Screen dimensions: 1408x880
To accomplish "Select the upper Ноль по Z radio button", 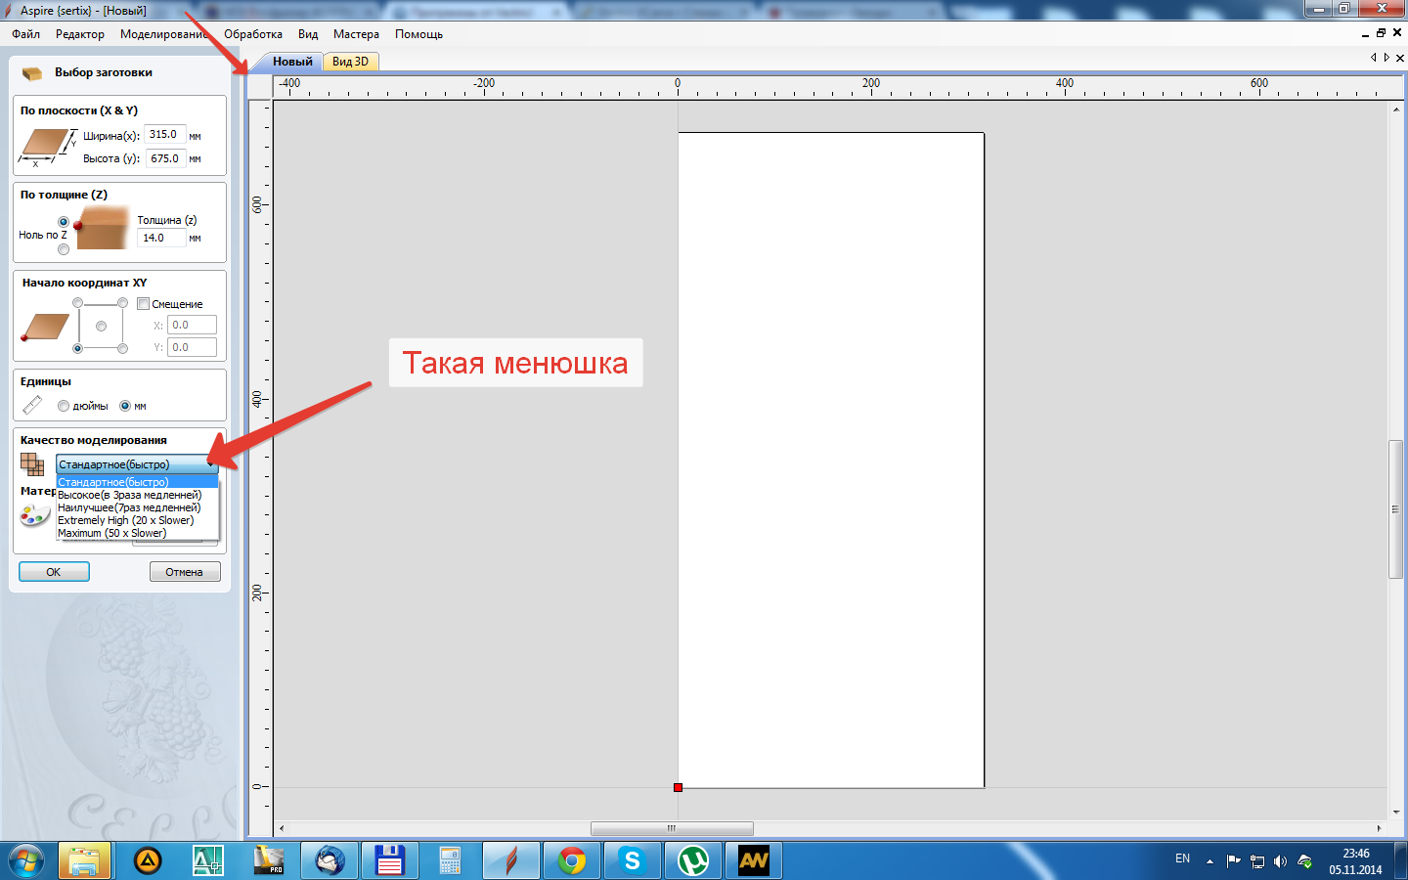I will (64, 222).
